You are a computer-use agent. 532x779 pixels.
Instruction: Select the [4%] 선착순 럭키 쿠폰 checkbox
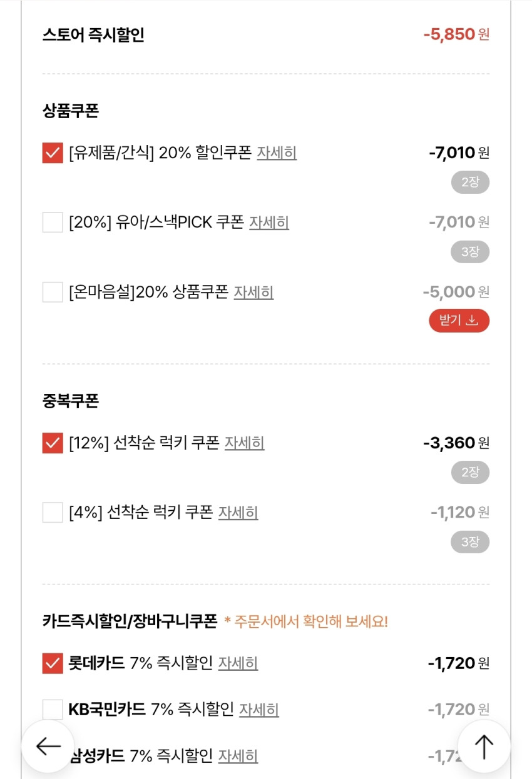coord(53,513)
